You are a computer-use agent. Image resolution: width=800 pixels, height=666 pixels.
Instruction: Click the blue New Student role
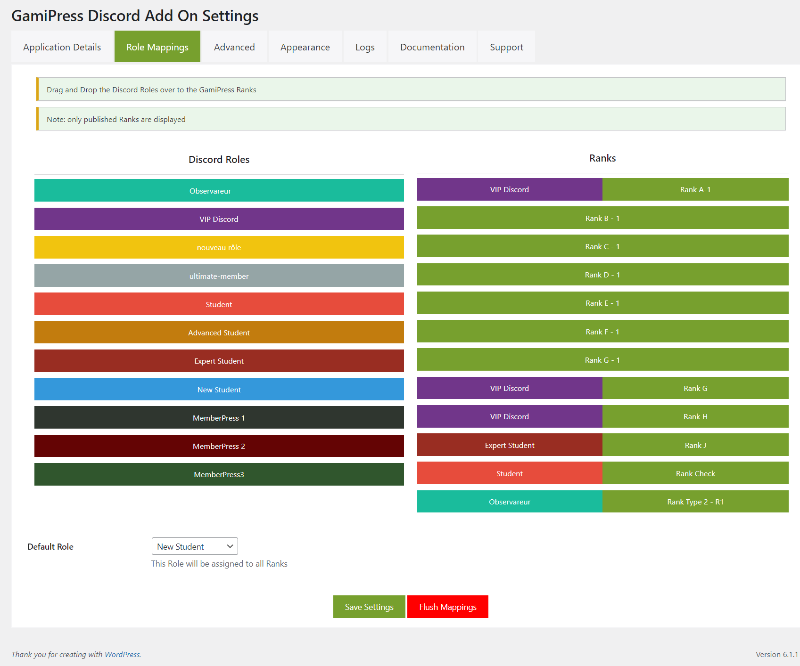coord(219,390)
